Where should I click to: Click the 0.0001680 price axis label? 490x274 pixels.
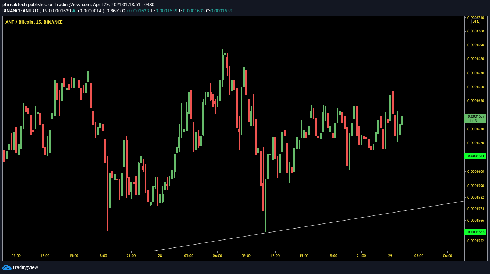pyautogui.click(x=476, y=59)
